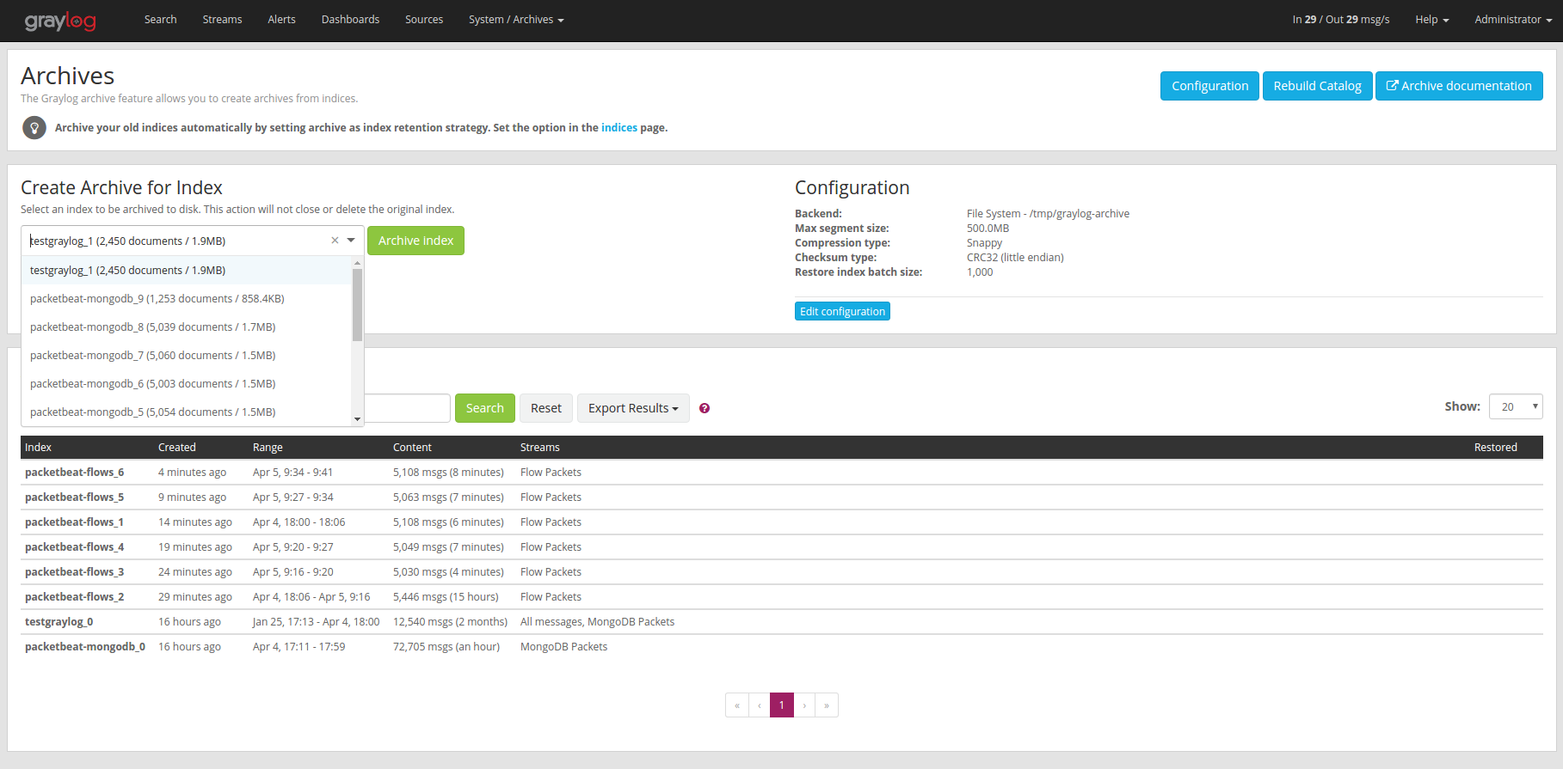Expand the System / Archives menu
Screen dimensions: 1563x769
tap(516, 20)
